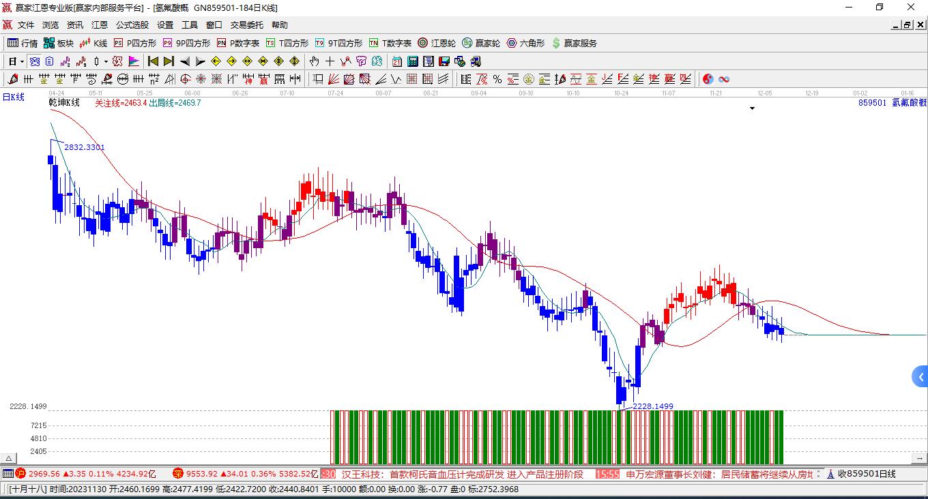Open the 公式选股 menu
Screen dimensions: 928x499
132,25
